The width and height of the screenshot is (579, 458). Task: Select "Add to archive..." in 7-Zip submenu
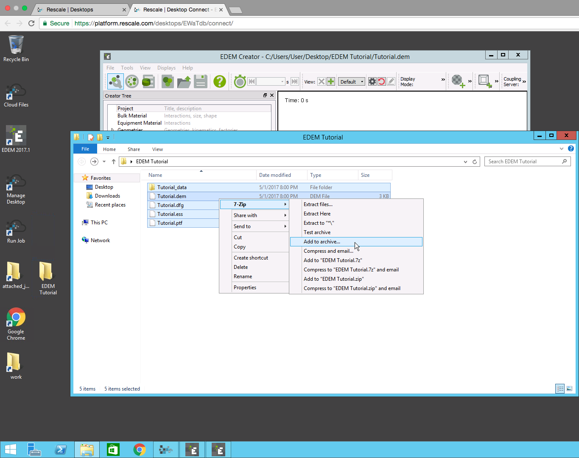point(322,242)
